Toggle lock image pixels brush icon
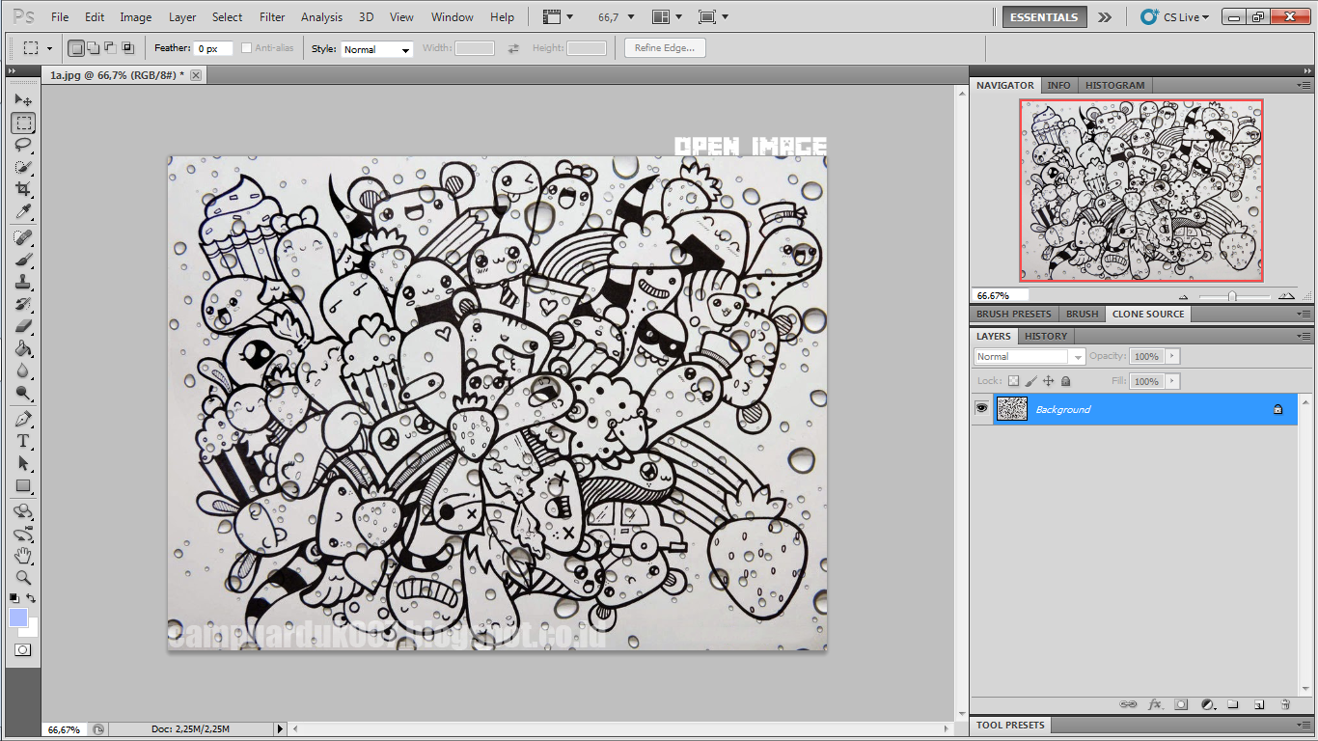Screen dimensions: 1318x741 click(1030, 381)
